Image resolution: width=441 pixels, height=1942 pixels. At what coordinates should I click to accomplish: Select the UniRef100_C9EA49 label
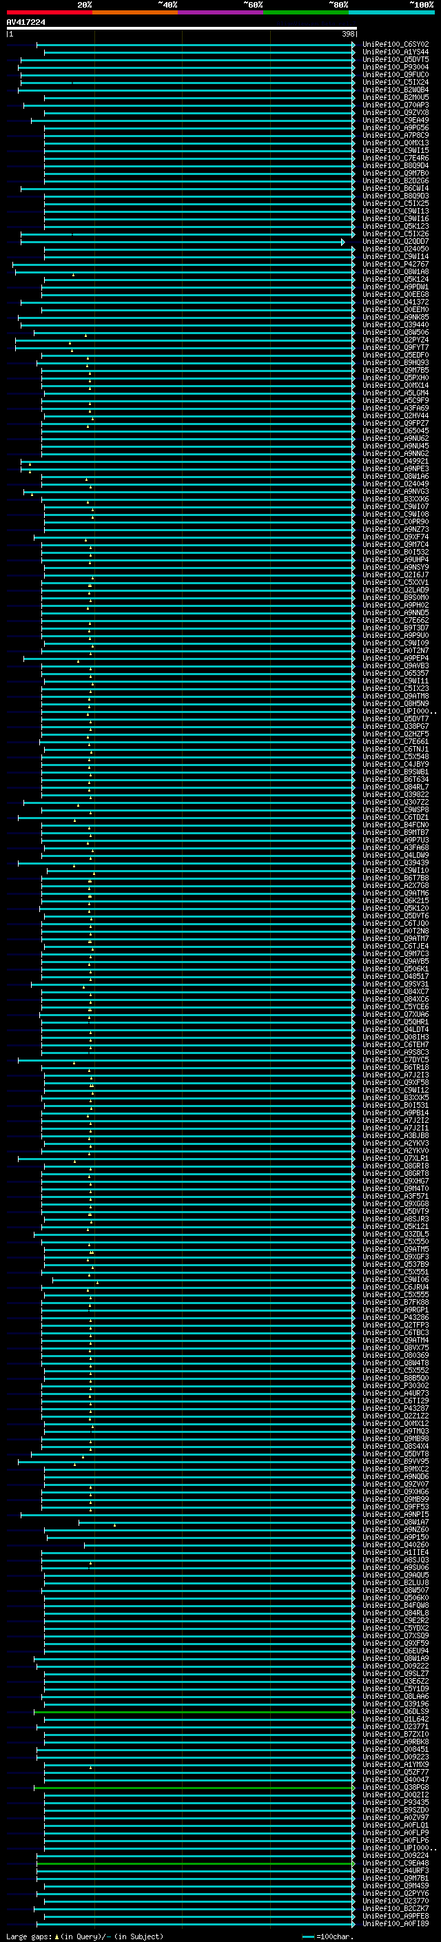pyautogui.click(x=395, y=120)
